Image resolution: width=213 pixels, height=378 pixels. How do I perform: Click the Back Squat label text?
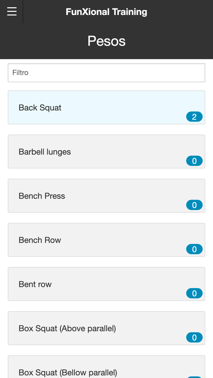(x=40, y=108)
